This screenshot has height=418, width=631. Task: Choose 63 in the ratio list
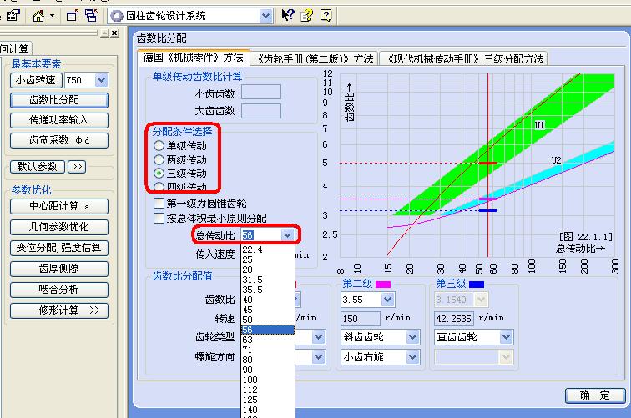[268, 340]
